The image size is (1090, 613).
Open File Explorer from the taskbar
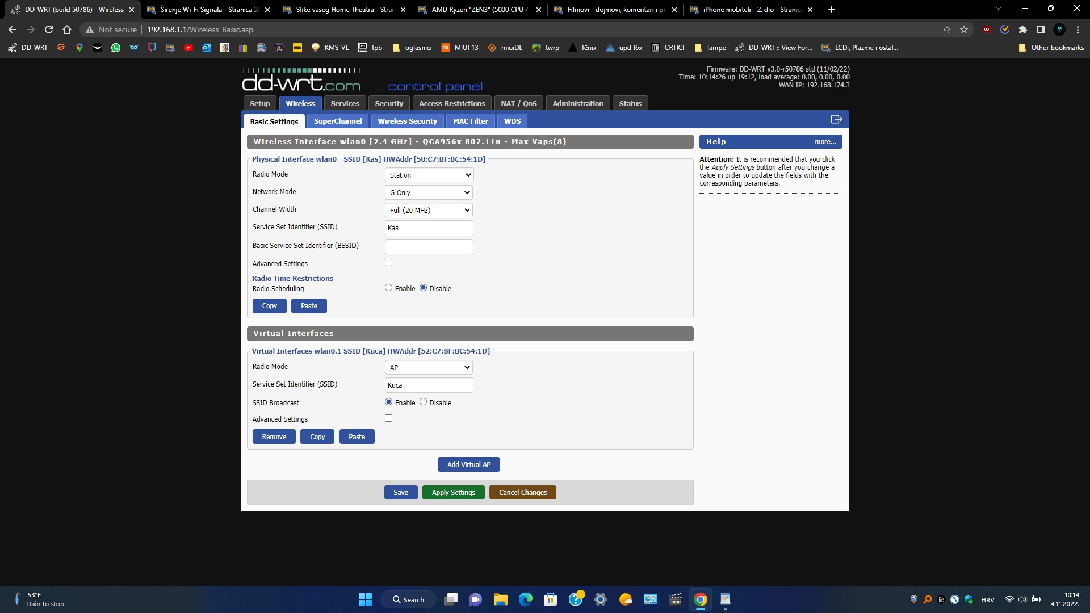point(500,599)
